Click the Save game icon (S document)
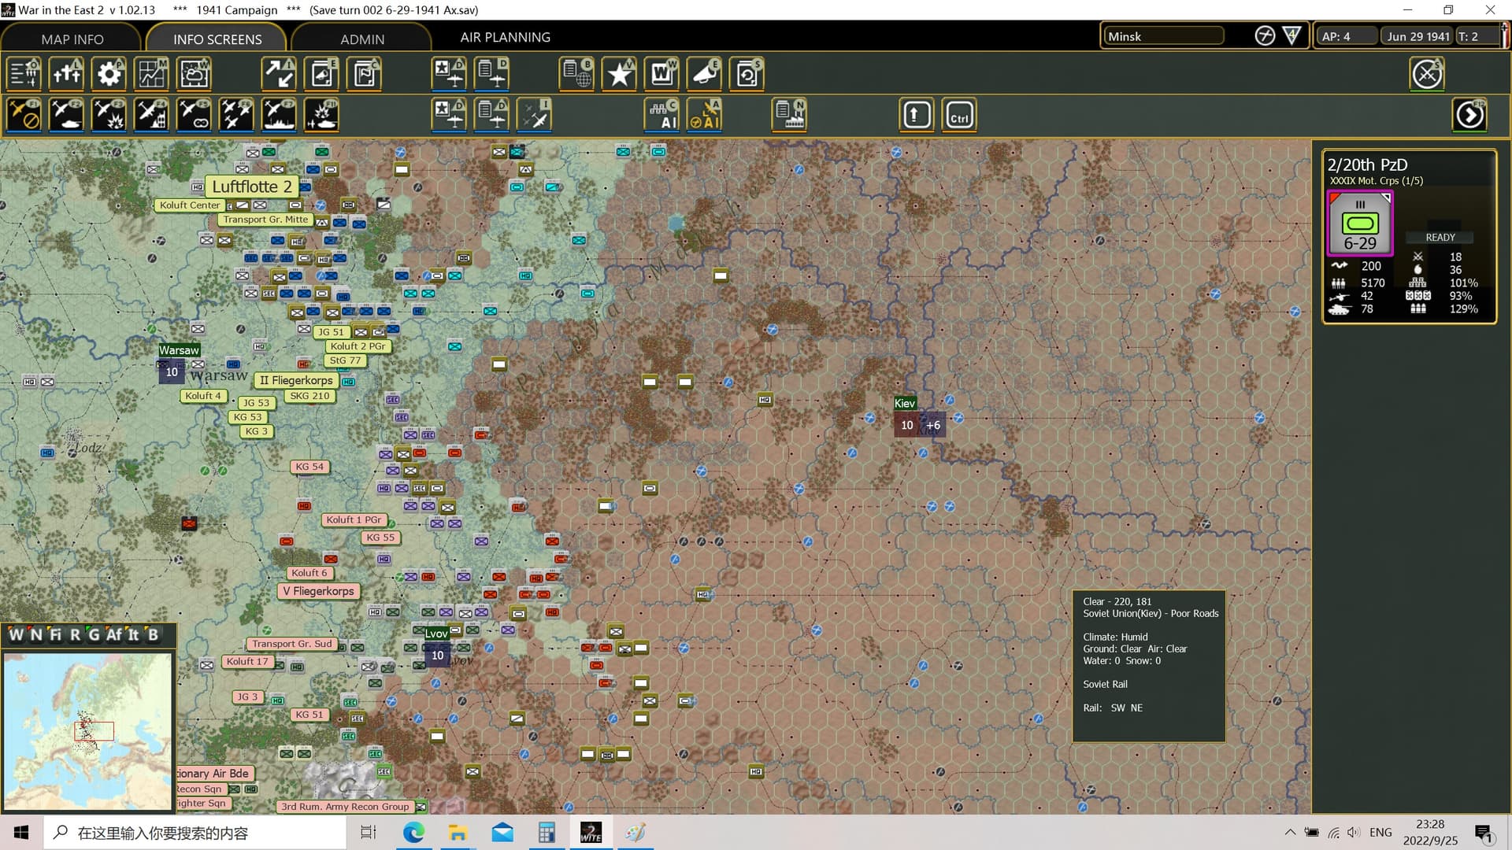Viewport: 1512px width, 850px height. (747, 74)
